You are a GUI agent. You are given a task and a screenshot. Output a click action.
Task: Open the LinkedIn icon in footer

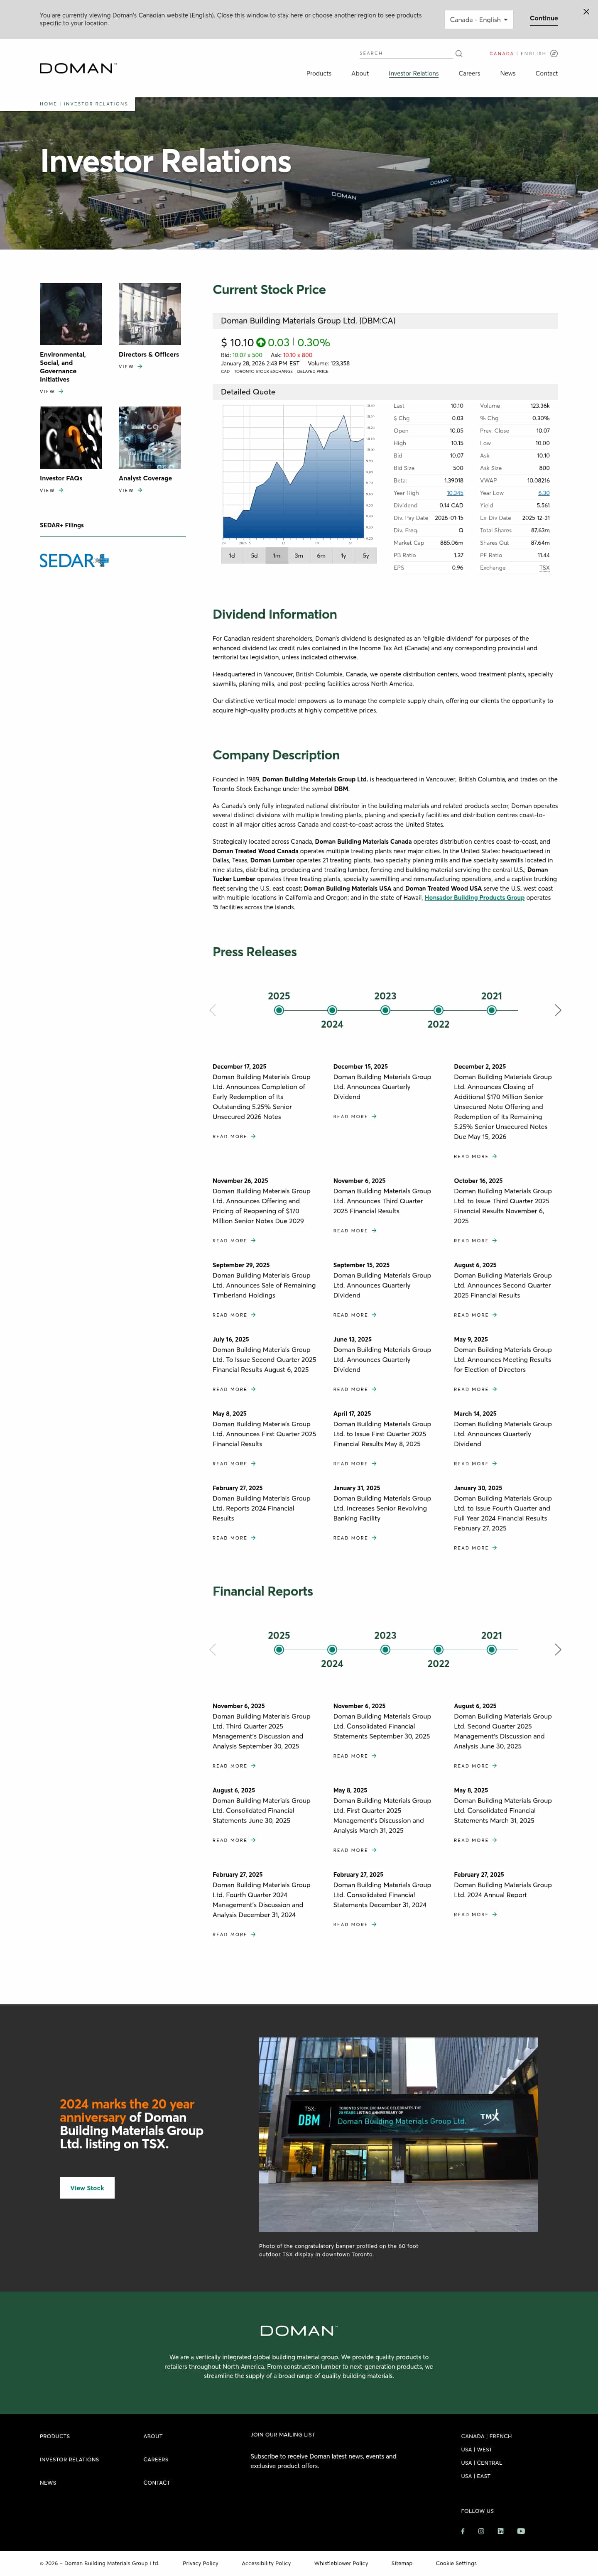500,2531
